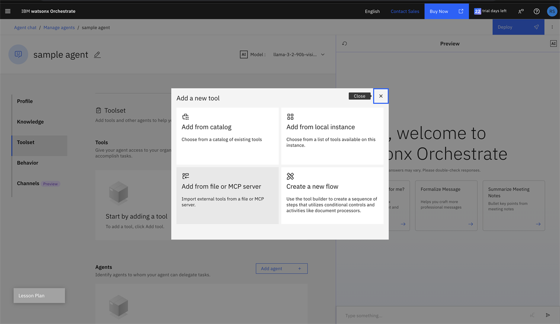
Task: Click the Toolset clipboard icon
Action: coord(98,110)
